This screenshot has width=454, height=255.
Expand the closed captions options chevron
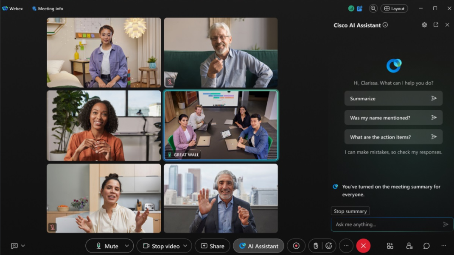23,246
